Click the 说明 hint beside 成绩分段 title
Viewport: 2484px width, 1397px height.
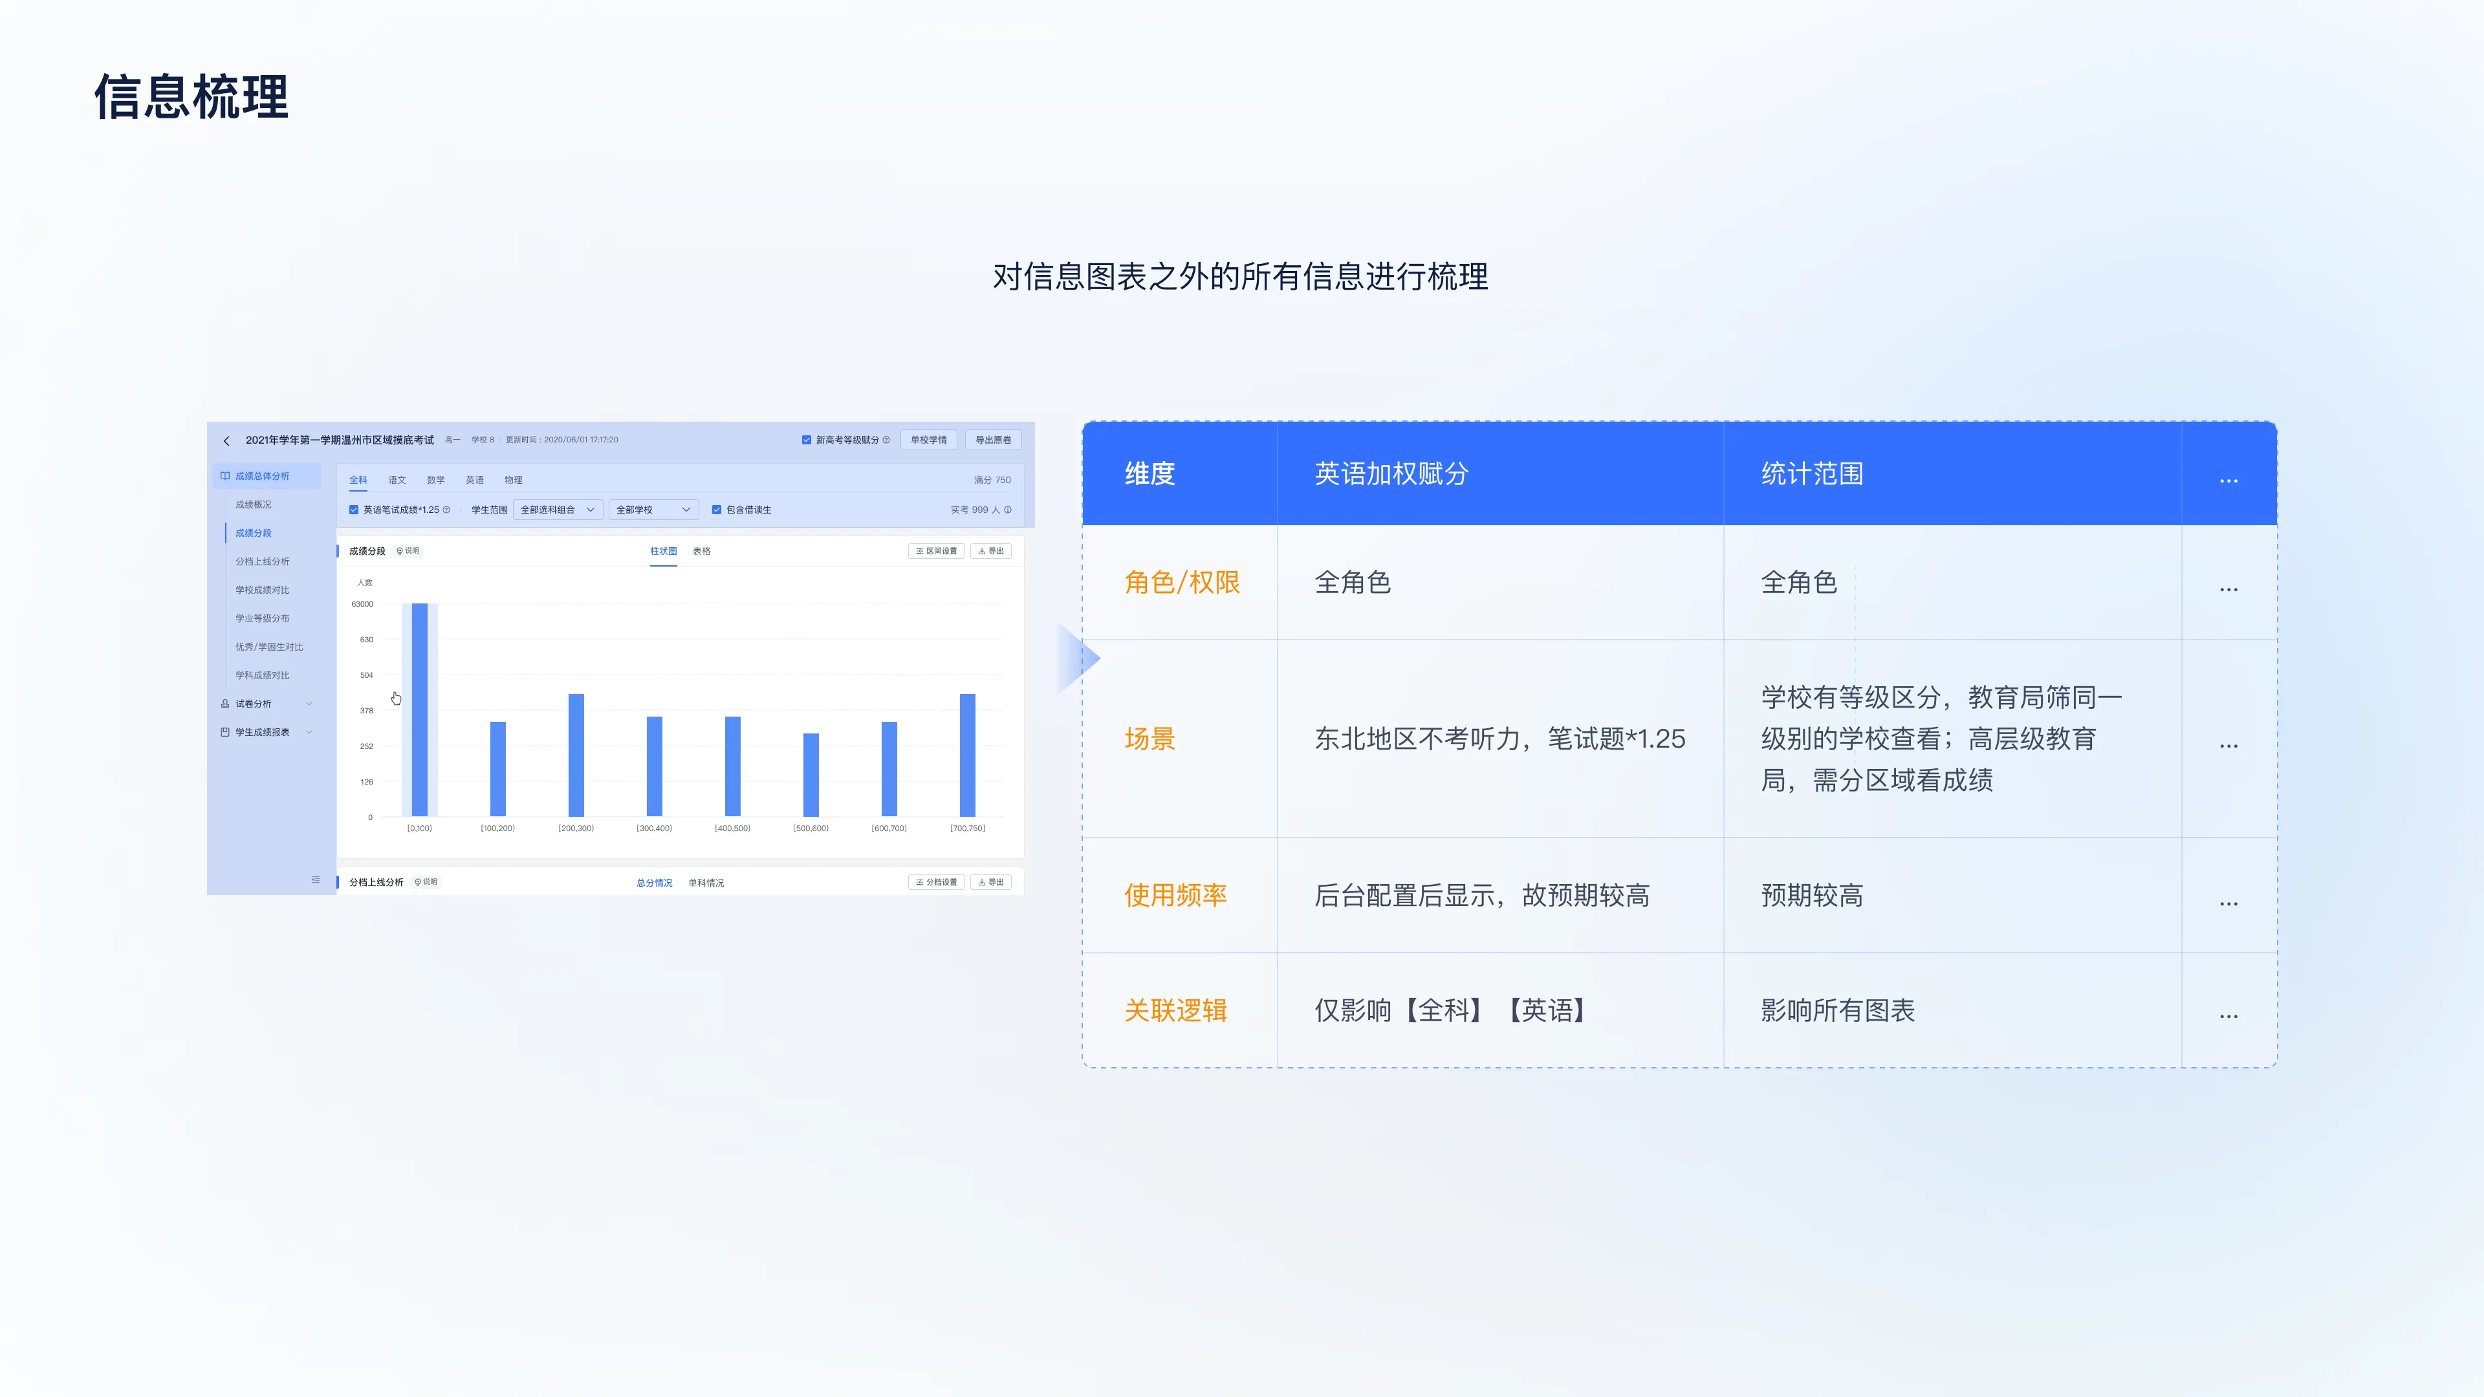point(408,550)
